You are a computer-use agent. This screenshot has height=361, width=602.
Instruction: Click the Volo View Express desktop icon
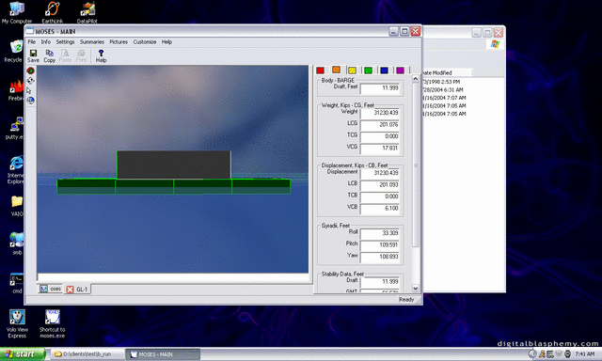click(x=17, y=323)
